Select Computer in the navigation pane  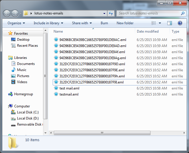[22, 106]
